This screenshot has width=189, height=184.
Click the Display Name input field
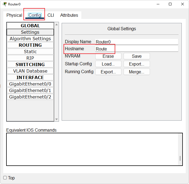coord(137,42)
